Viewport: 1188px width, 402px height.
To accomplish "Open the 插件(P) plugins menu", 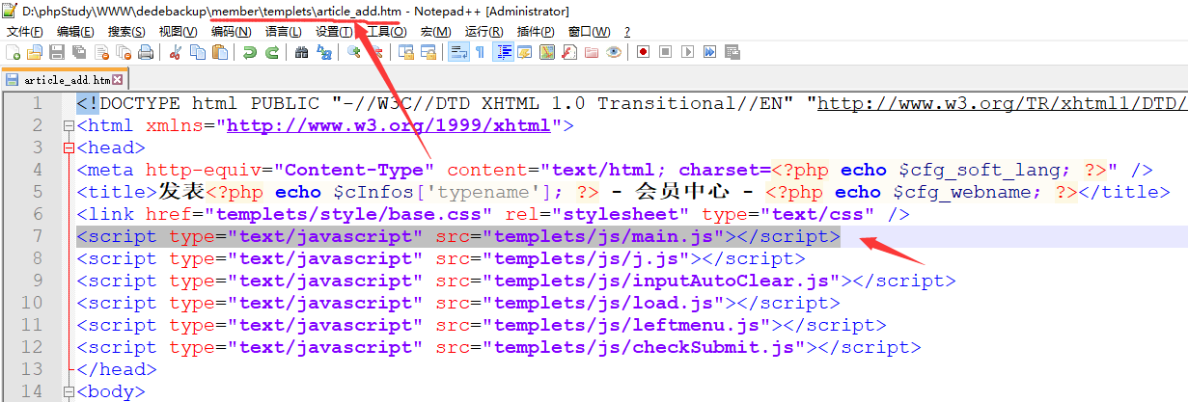I will 536,32.
